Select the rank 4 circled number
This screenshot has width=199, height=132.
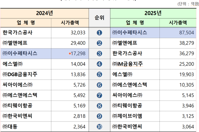[100, 64]
